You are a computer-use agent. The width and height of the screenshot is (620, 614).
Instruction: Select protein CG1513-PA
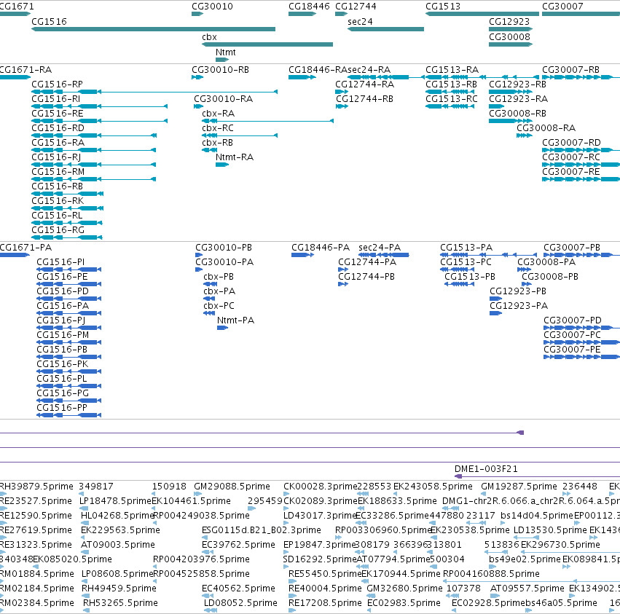click(466, 248)
